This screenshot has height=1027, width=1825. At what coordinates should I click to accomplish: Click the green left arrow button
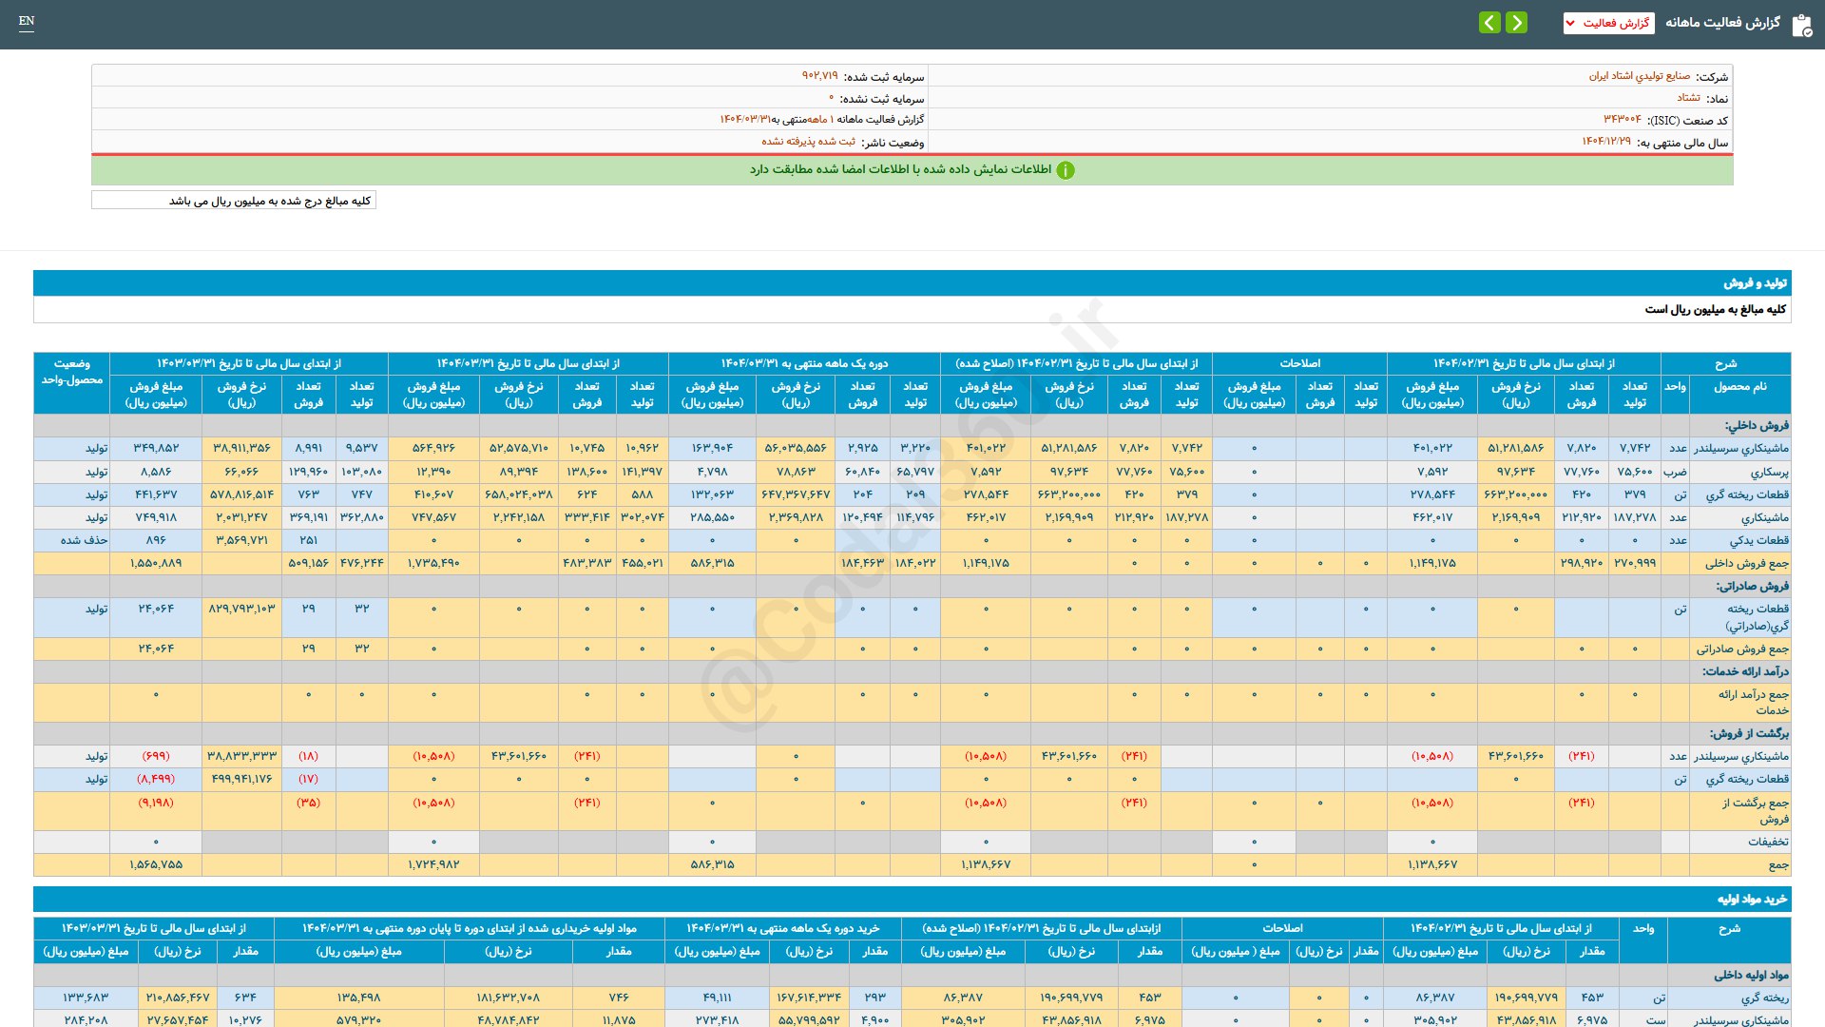coord(1489,23)
